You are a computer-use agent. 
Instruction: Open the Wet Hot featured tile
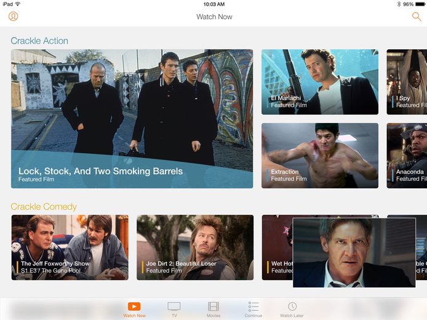pos(277,247)
